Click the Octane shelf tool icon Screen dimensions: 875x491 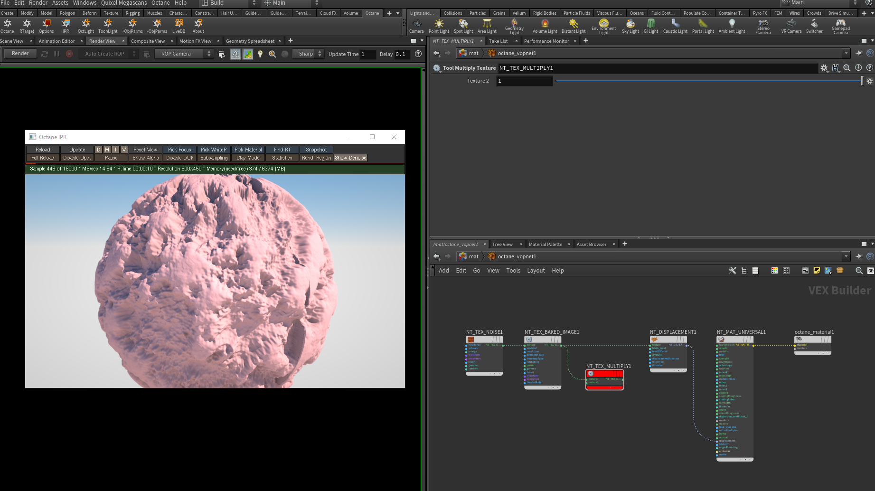7,24
